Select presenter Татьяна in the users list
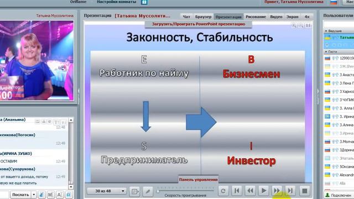This screenshot has height=199, width=354. tap(339, 38)
